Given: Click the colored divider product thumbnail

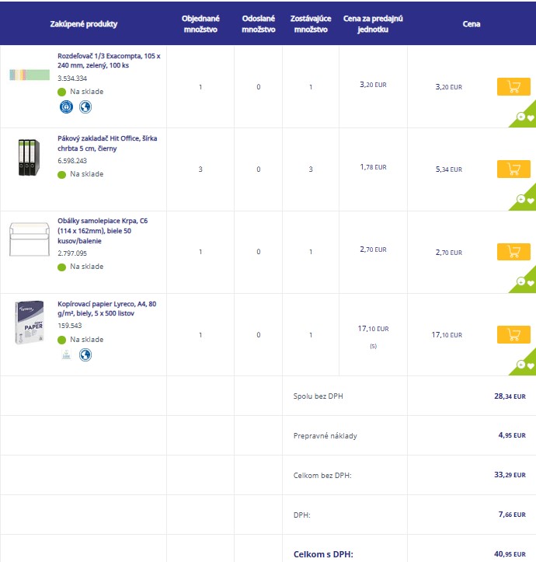Looking at the screenshot, I should pyautogui.click(x=30, y=75).
